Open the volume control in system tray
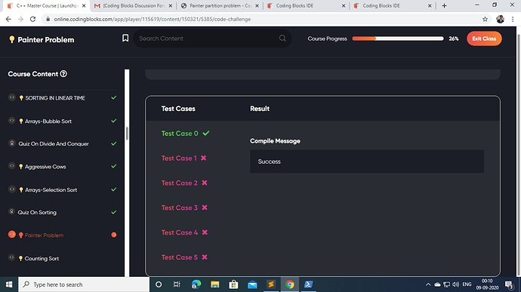 [455, 284]
